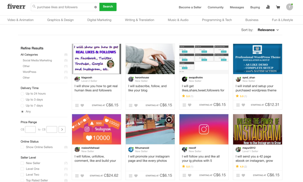The image size is (303, 182).
Task: Favorite the syed_shan gig with heart
Action: coord(244,105)
